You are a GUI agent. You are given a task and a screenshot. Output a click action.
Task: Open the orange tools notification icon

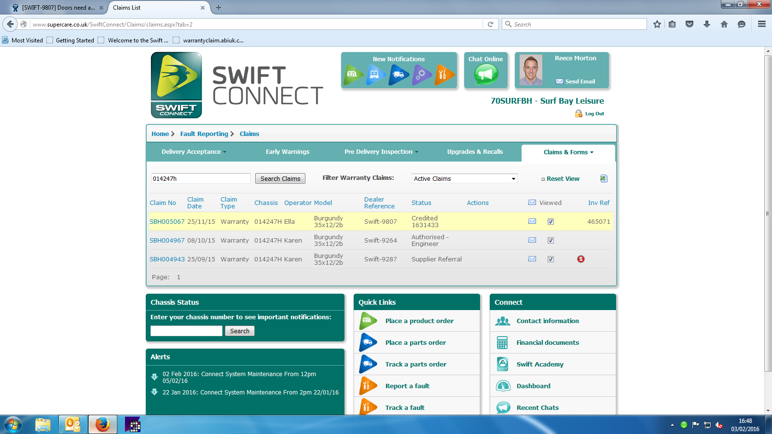click(443, 75)
